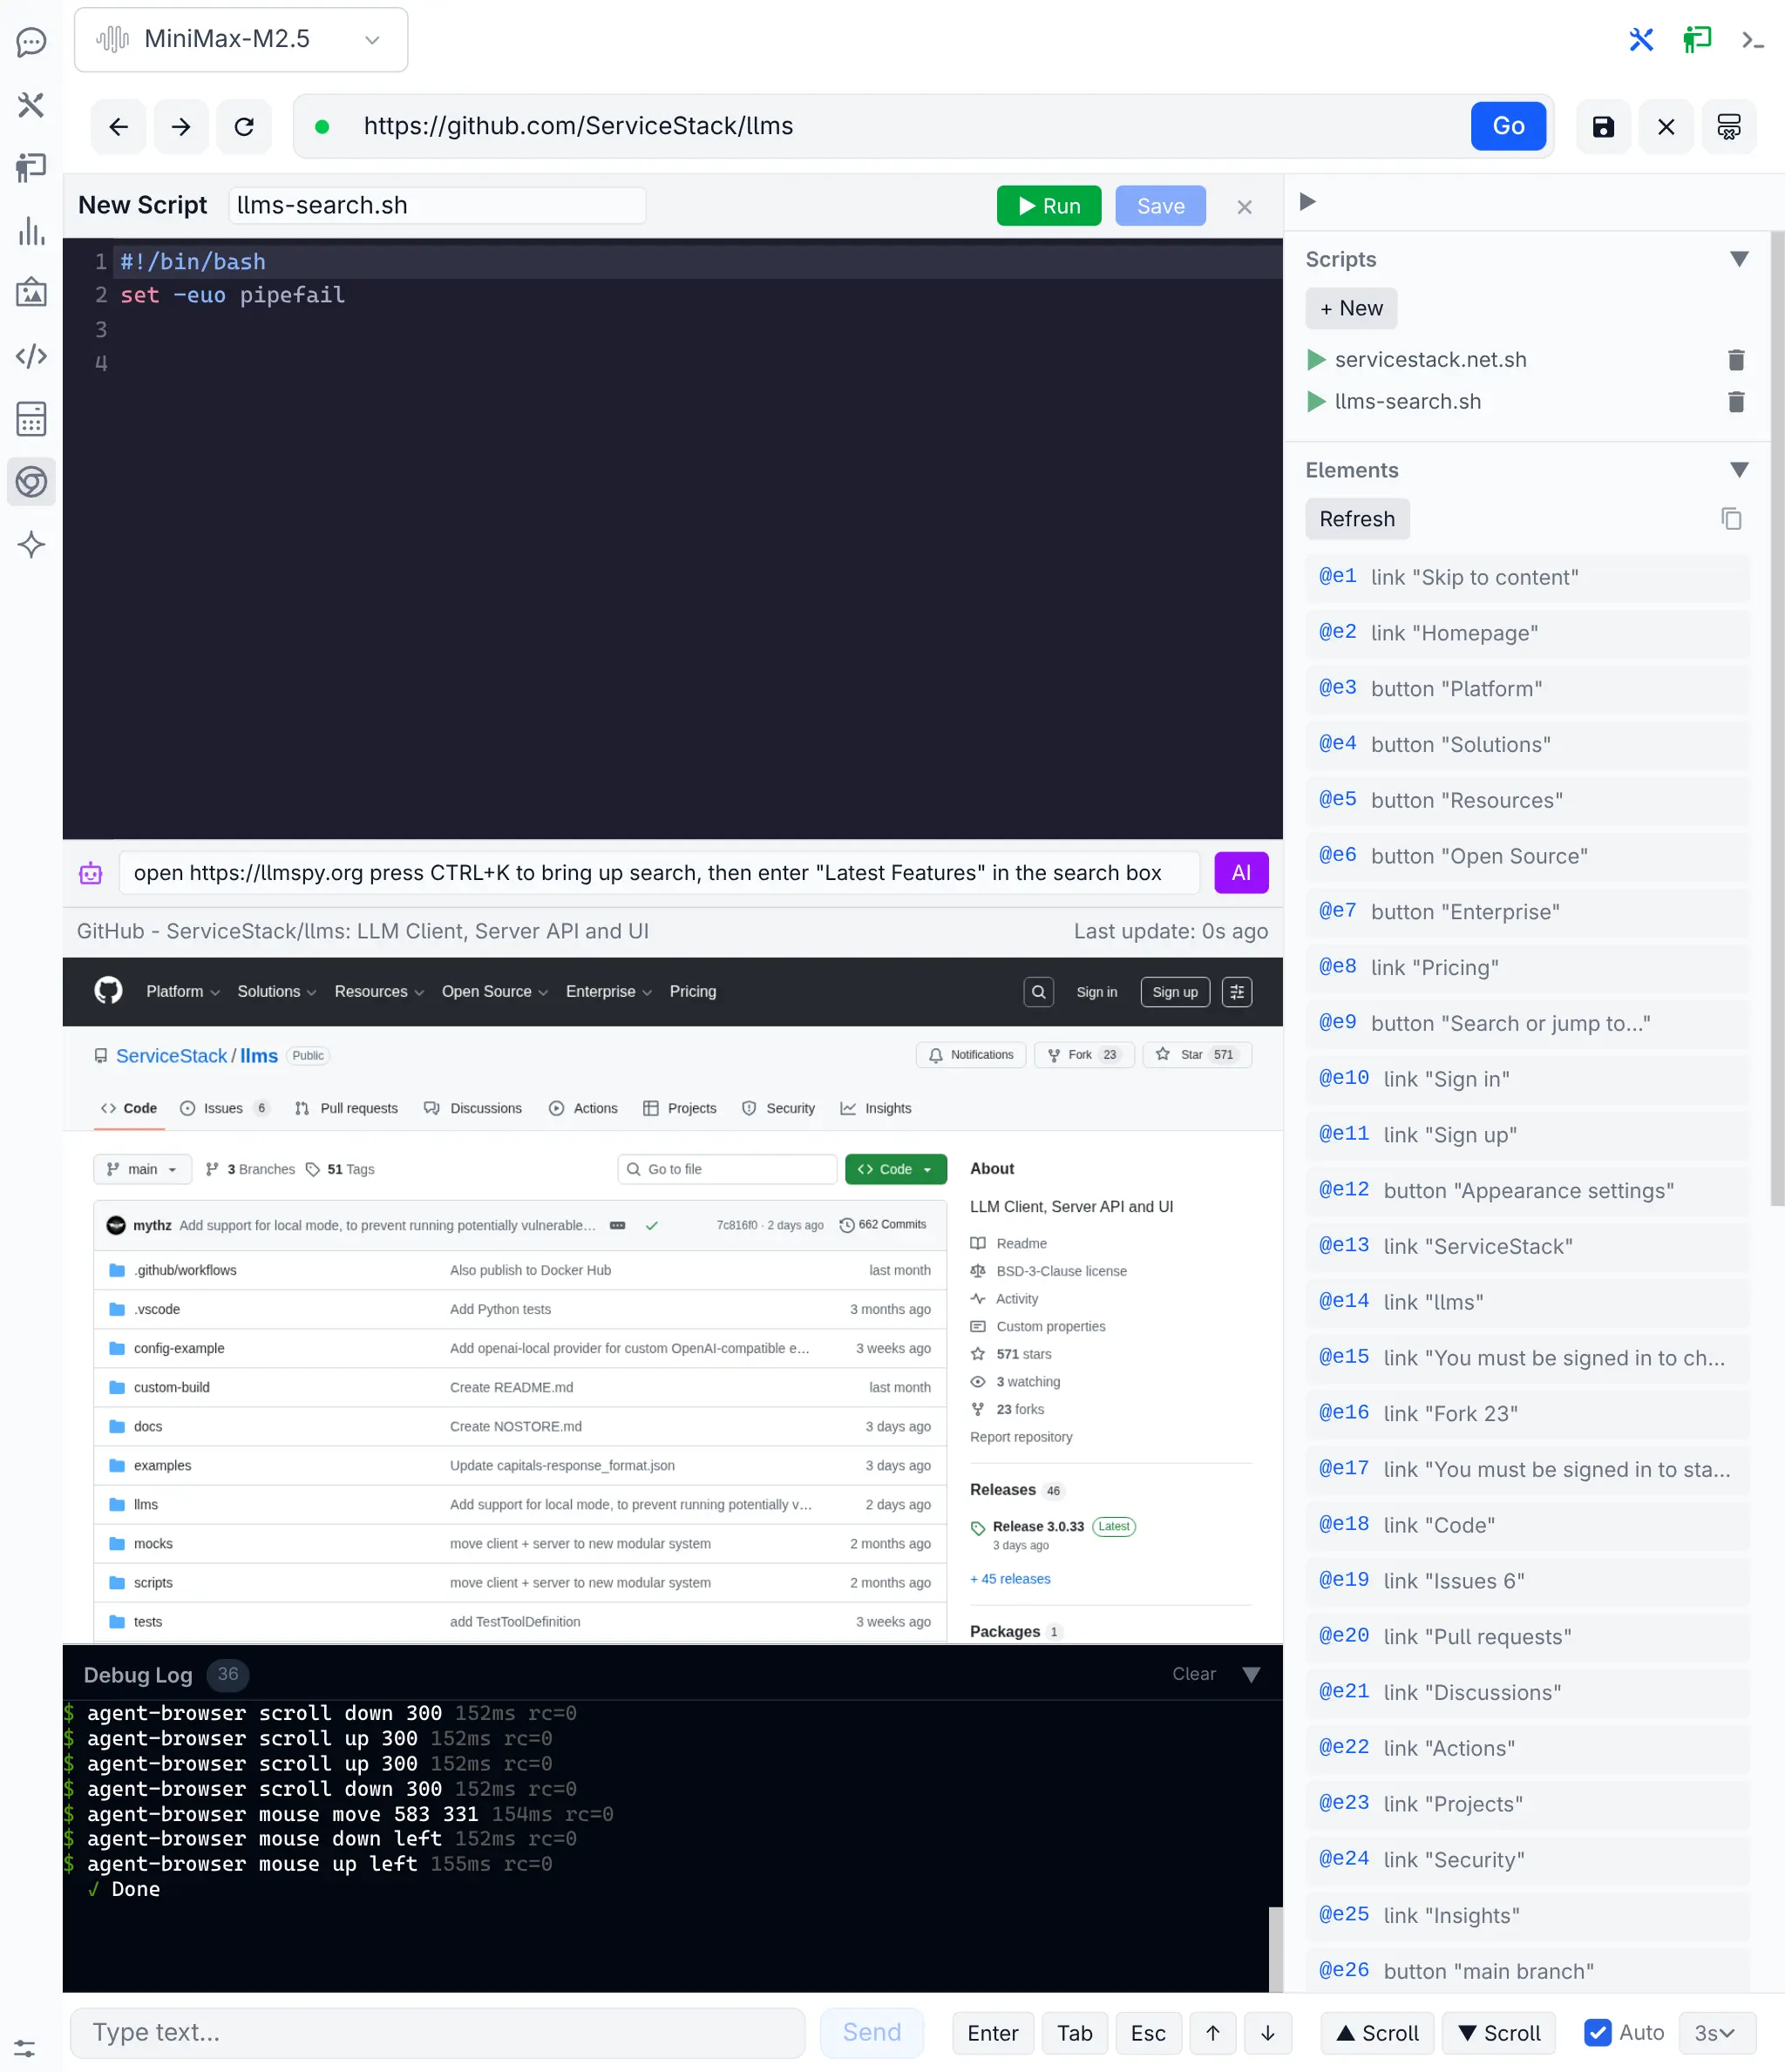Collapse the Debug Log panel
The width and height of the screenshot is (1785, 2072).
pyautogui.click(x=1251, y=1675)
